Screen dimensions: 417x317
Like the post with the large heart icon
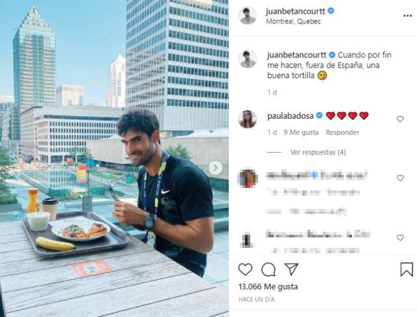(245, 269)
